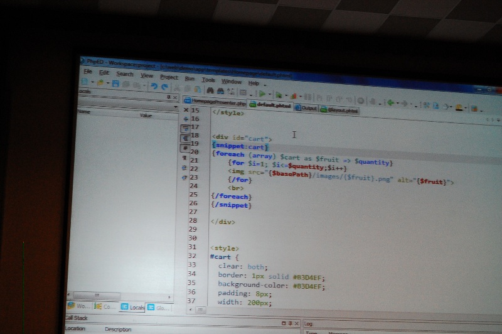This screenshot has width=502, height=334.
Task: Expand the debugger run dropdown arrow
Action: 286,95
